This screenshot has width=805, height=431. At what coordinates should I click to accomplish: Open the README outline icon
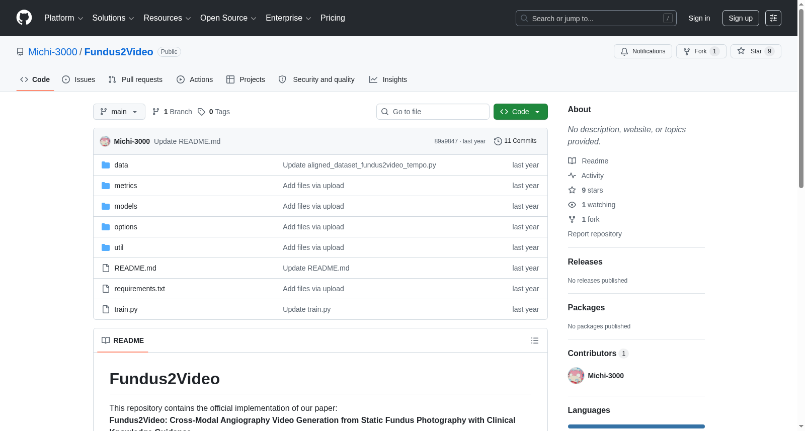[535, 340]
